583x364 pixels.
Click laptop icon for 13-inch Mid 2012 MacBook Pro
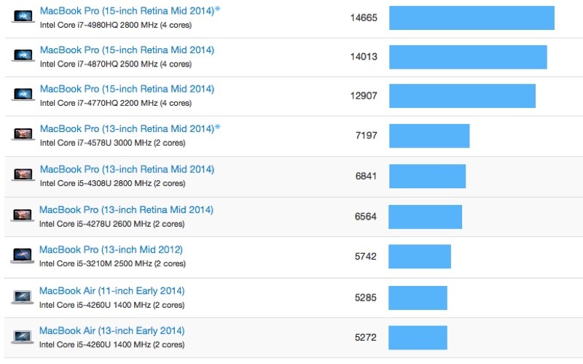pos(23,256)
